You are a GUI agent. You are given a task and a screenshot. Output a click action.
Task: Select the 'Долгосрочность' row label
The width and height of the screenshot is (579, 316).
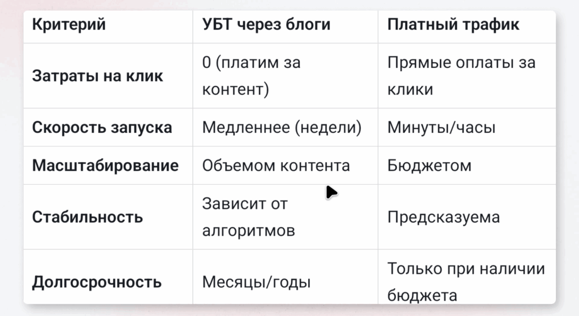[x=97, y=282]
